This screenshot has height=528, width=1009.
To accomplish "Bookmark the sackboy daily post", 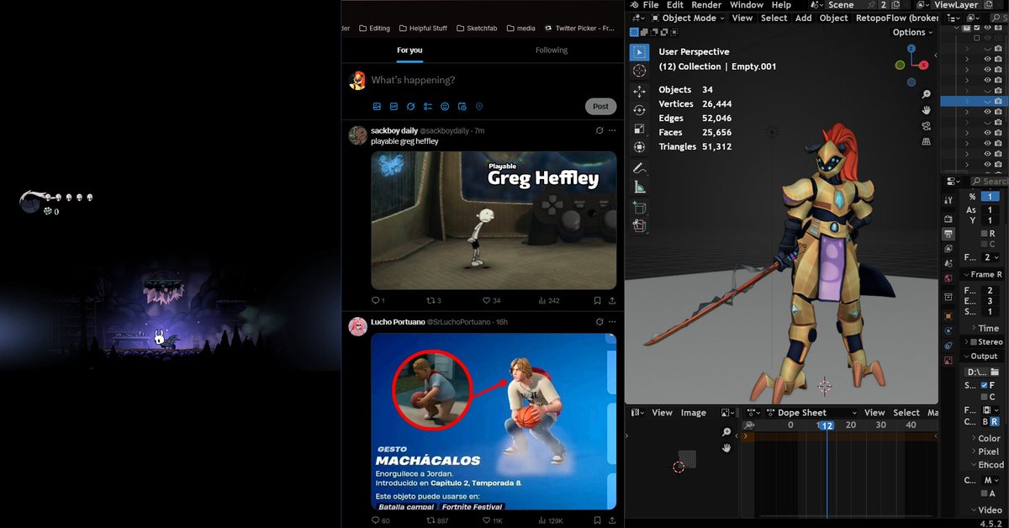I will coord(597,300).
